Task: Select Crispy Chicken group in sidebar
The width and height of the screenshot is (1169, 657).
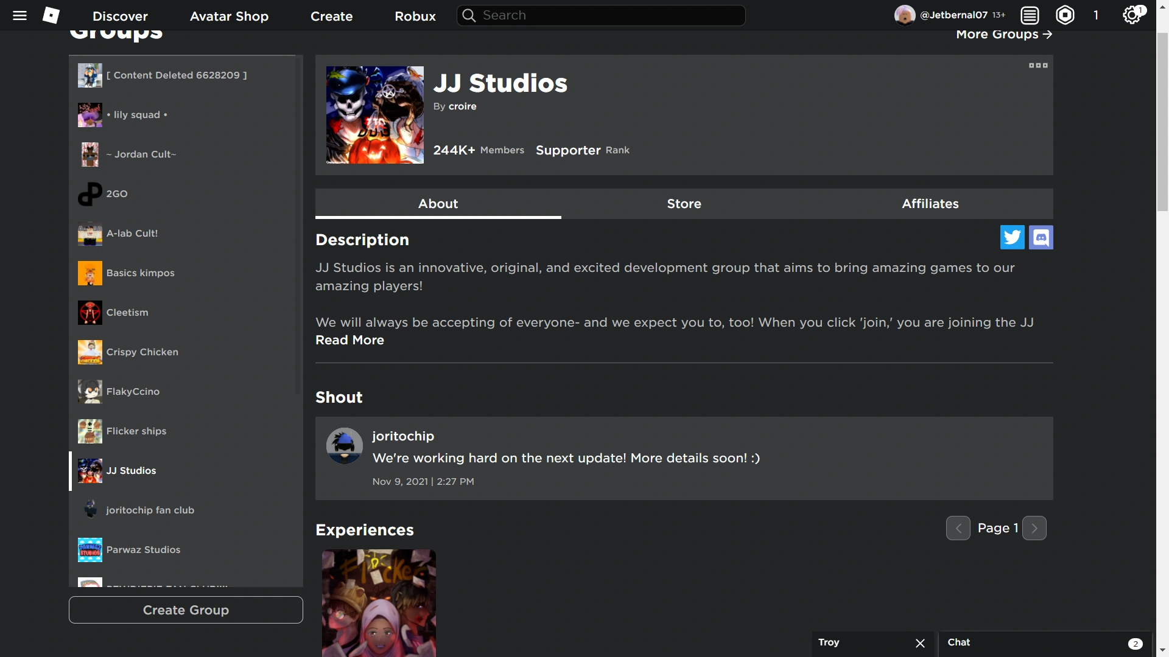Action: click(142, 352)
